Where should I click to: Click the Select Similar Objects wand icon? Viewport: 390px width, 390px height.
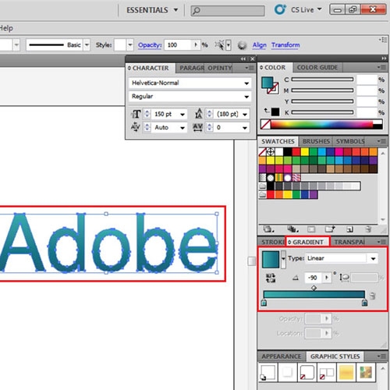[219, 45]
